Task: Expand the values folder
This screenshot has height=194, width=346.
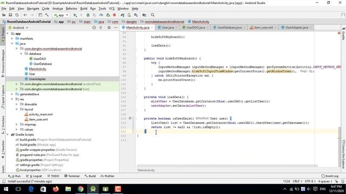Action: pos(17,129)
